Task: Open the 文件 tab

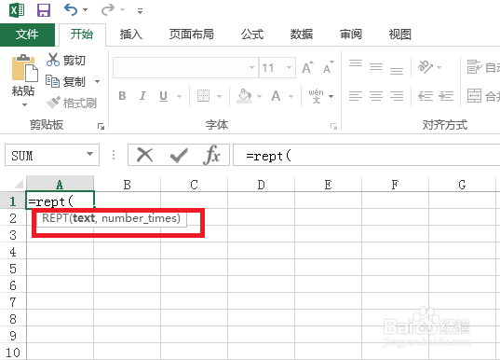Action: [27, 35]
